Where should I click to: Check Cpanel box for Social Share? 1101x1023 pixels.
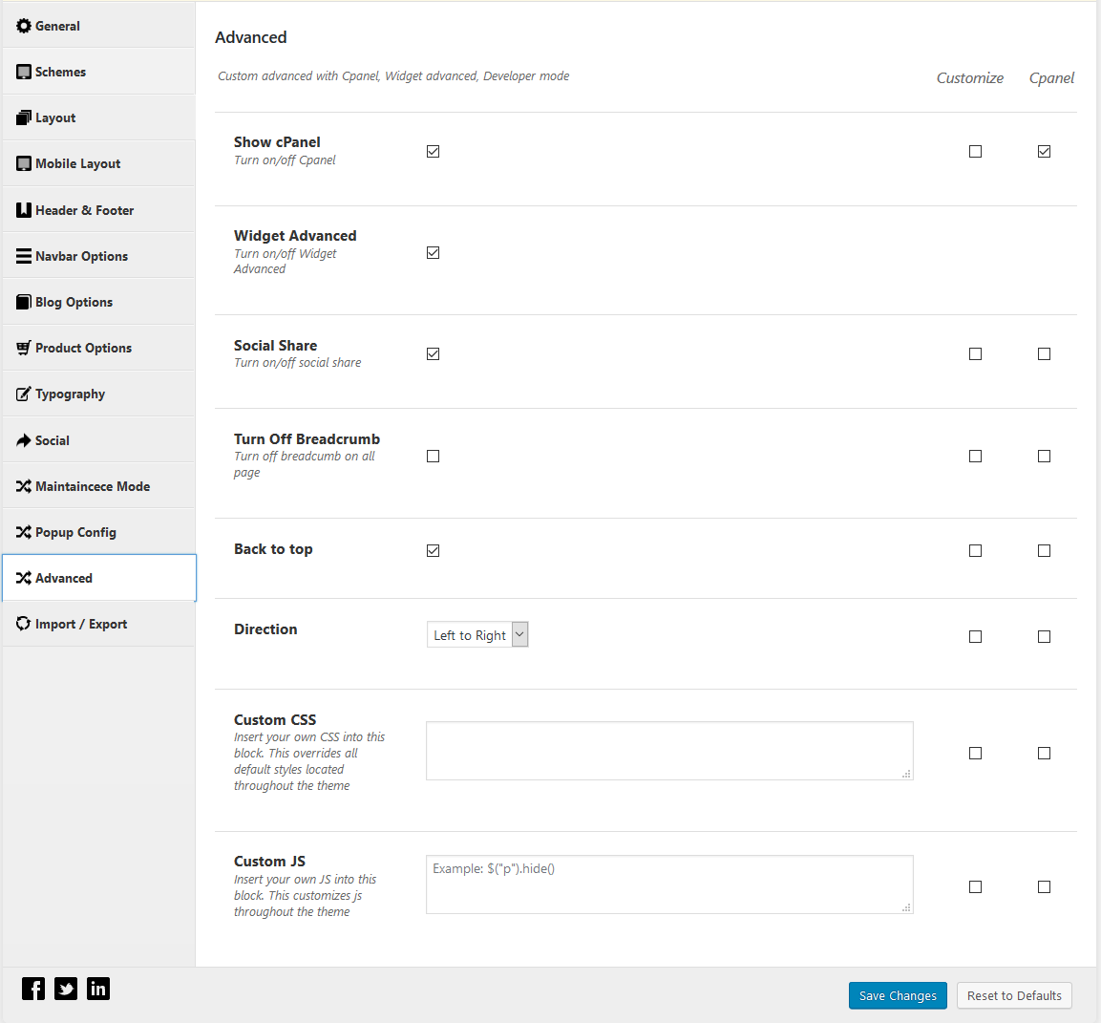[1044, 354]
